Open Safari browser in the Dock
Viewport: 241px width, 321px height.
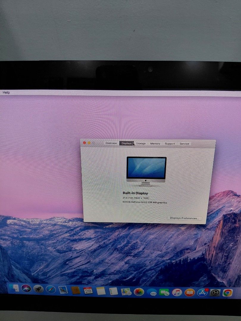[x=51, y=289]
